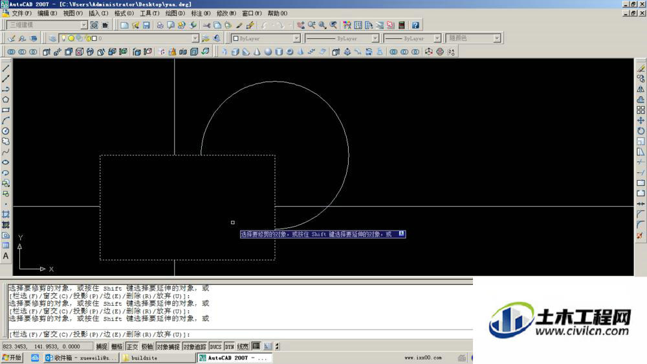This screenshot has width=647, height=364.
Task: Open the 标注(N) dimension menu
Action: [x=201, y=13]
